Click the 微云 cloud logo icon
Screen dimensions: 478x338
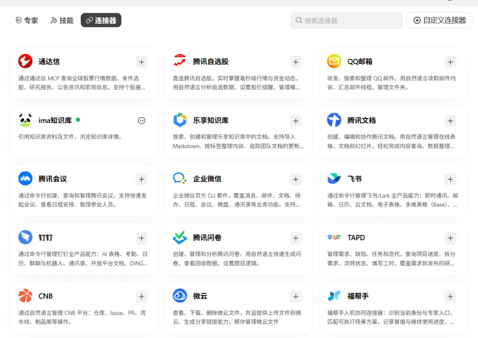point(180,296)
